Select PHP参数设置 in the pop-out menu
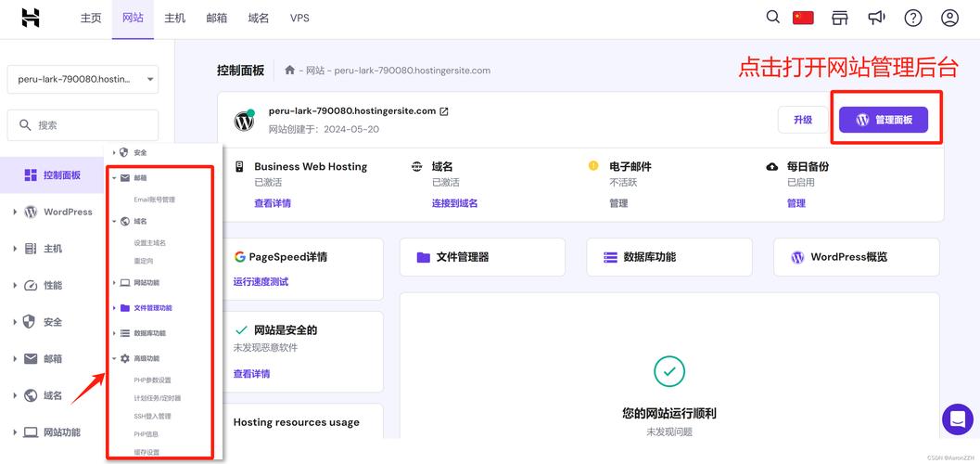Image resolution: width=980 pixels, height=464 pixels. click(152, 380)
